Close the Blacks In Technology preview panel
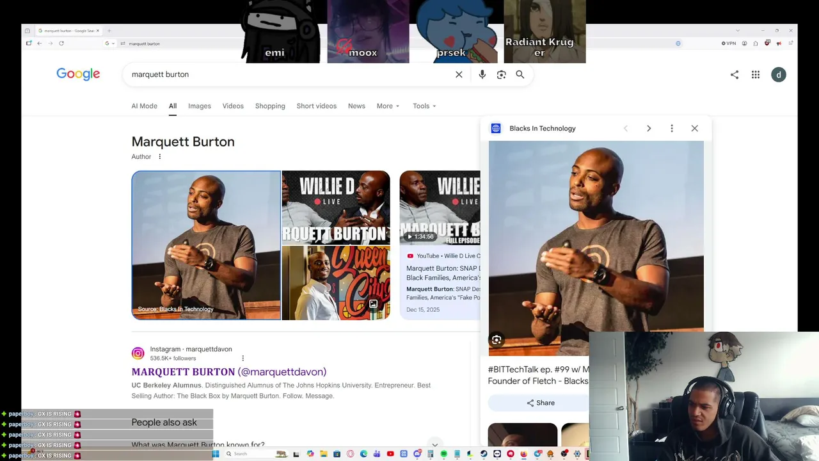819x461 pixels. tap(695, 129)
